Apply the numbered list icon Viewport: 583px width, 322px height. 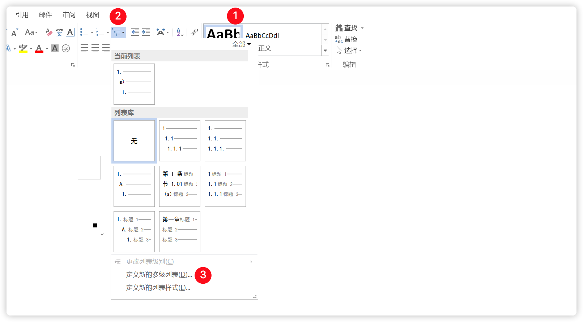[x=100, y=32]
